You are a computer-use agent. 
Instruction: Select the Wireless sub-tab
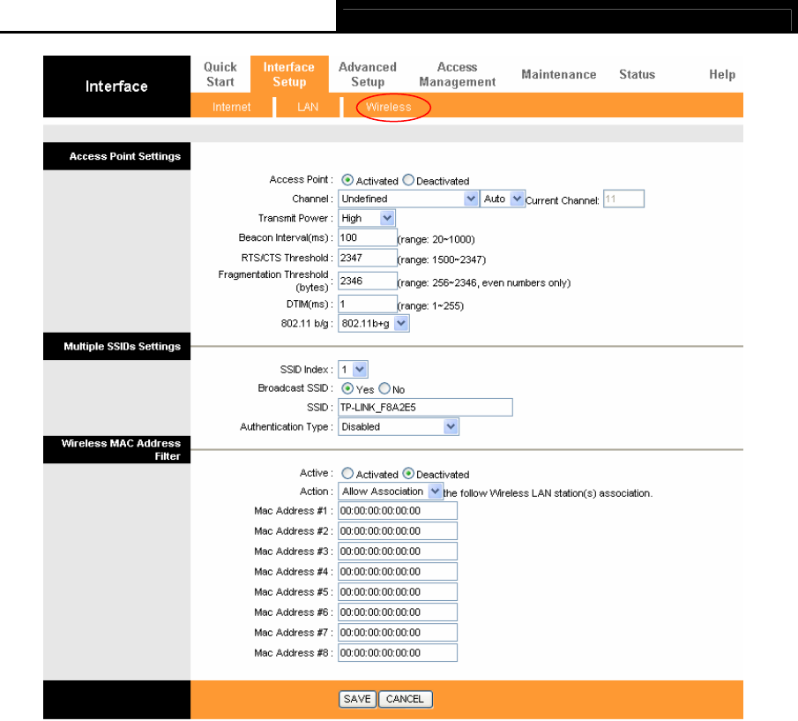pos(389,107)
